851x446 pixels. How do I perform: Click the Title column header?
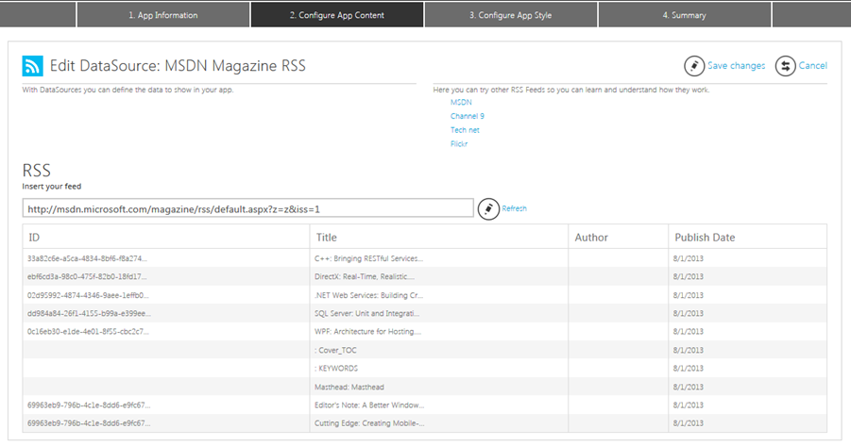[x=439, y=238]
